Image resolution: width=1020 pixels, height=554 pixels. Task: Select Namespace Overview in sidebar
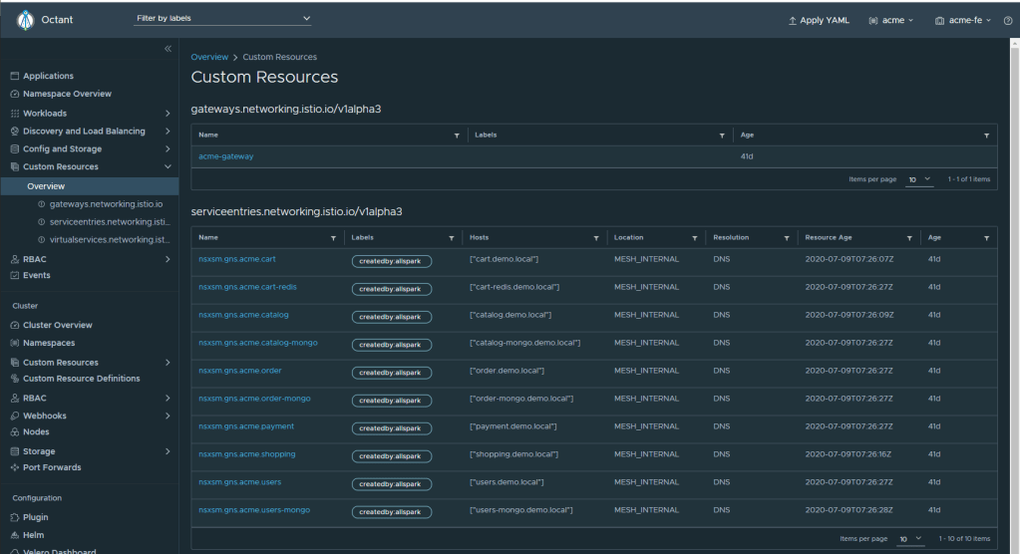(67, 94)
